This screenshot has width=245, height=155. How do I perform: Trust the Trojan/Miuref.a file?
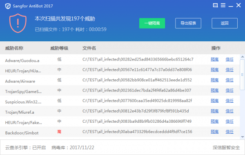pos(229,111)
